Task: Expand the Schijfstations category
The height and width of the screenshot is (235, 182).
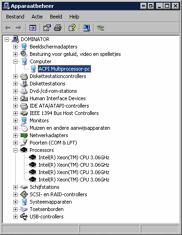Action: coord(15,187)
